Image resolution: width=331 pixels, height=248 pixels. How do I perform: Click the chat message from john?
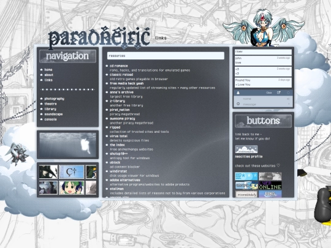263,60
